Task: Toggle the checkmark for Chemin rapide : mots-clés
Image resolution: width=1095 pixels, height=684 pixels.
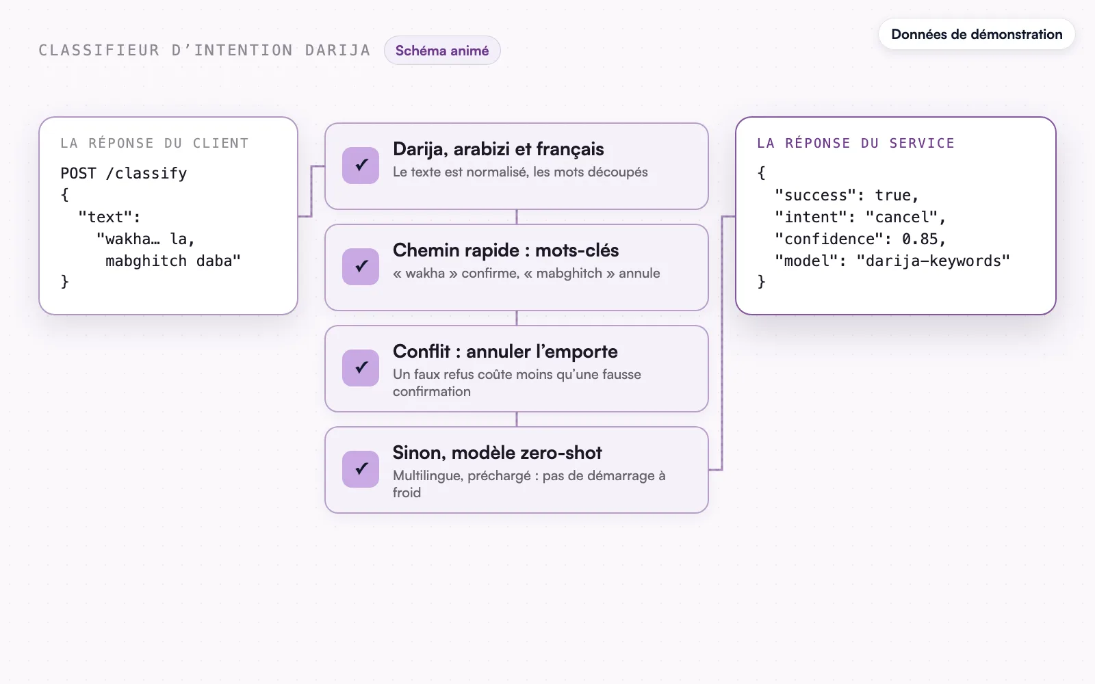Action: point(361,267)
